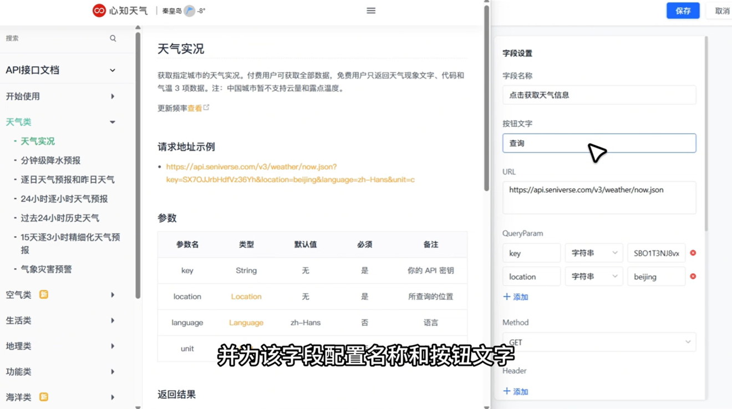
Task: Click the 所查询的位置 cell
Action: point(431,296)
